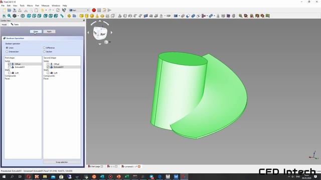Rotate view with navigation cube left arrow
Viewport: 321px width, 180px height.
(88, 32)
